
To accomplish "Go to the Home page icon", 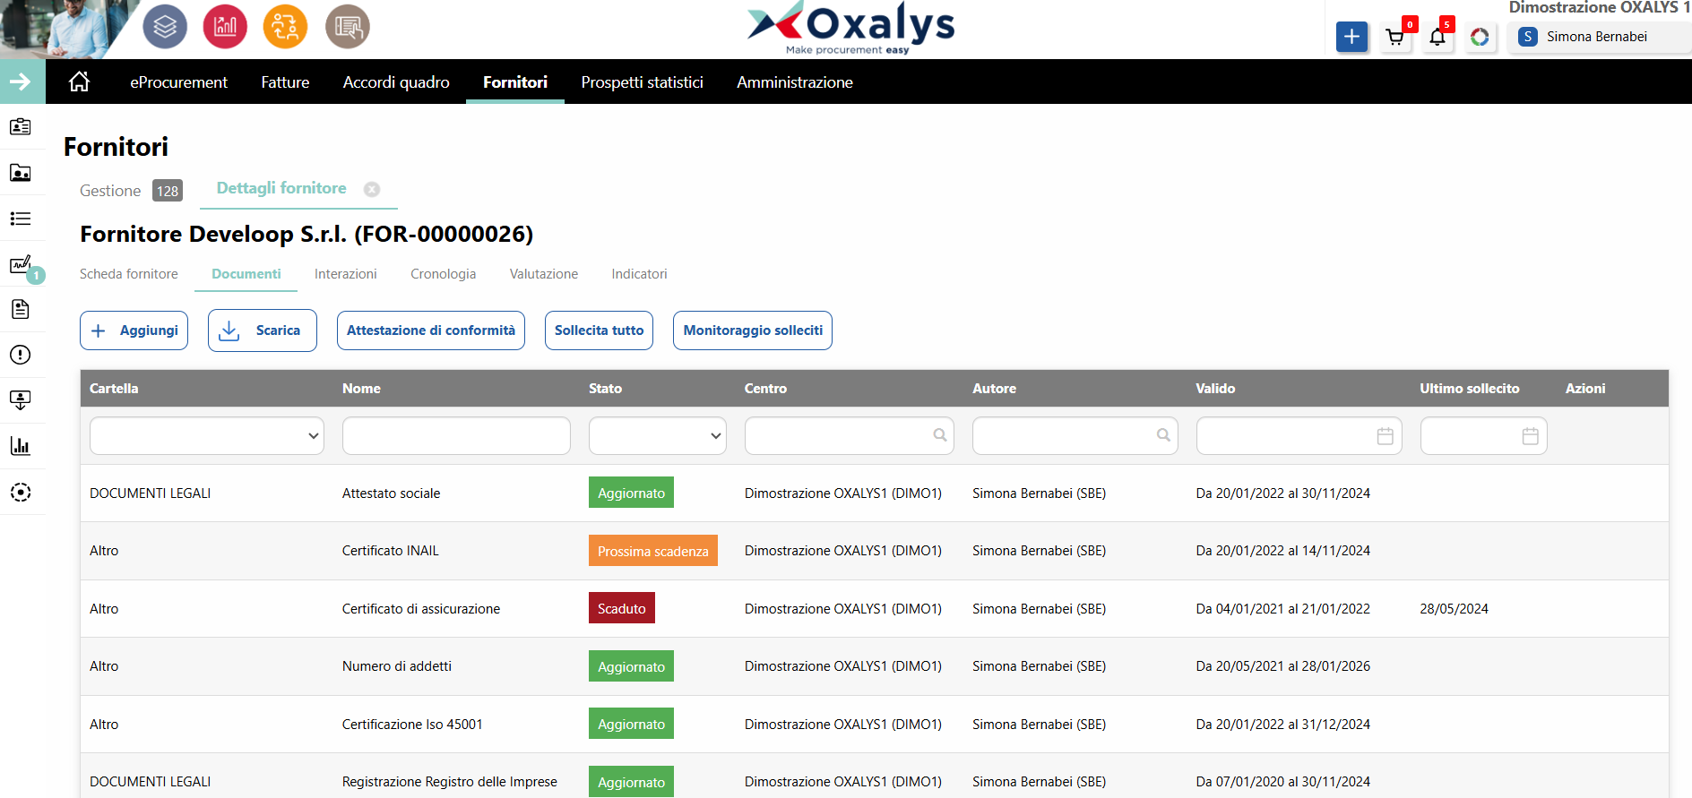I will coord(80,82).
